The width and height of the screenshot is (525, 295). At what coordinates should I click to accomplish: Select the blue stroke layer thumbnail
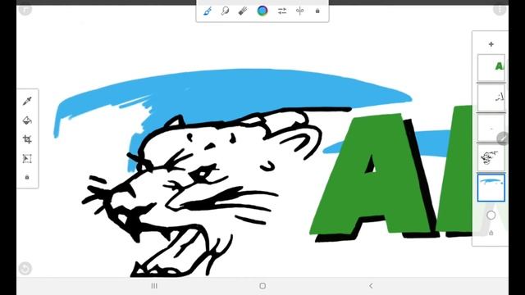click(x=491, y=188)
